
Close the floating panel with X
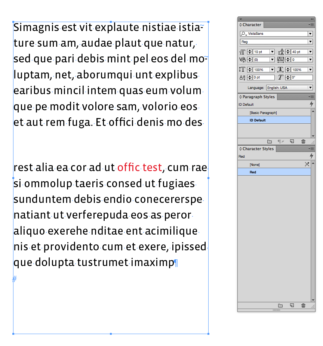click(241, 19)
